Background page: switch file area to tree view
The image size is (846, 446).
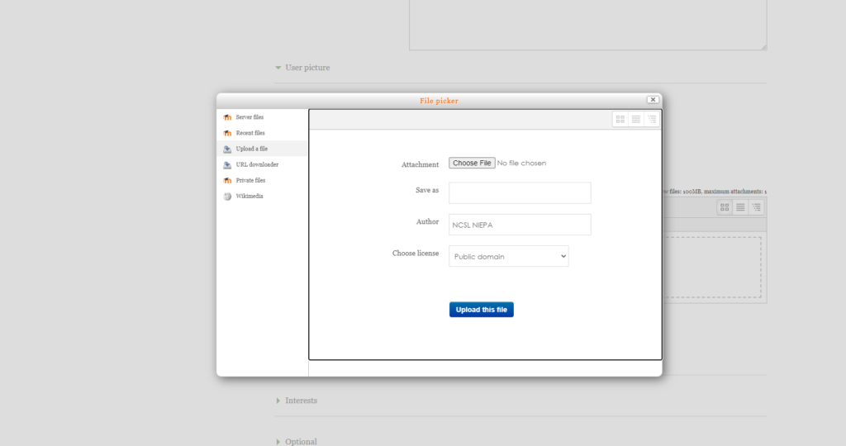[x=757, y=207]
